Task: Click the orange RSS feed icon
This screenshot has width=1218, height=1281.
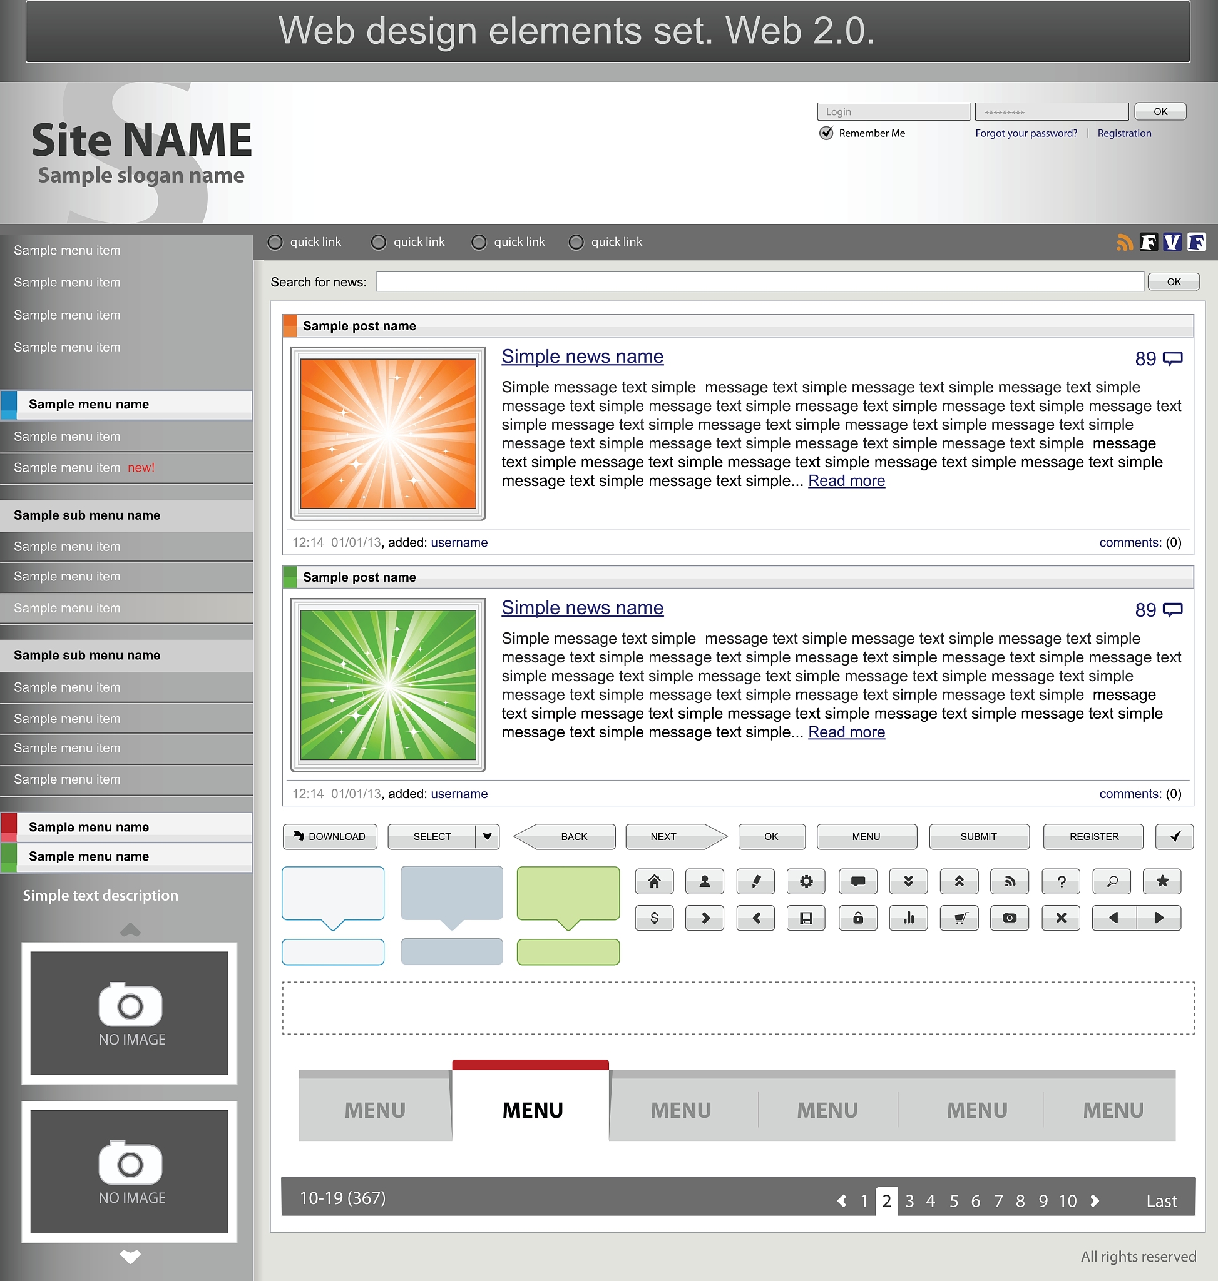Action: (x=1124, y=242)
